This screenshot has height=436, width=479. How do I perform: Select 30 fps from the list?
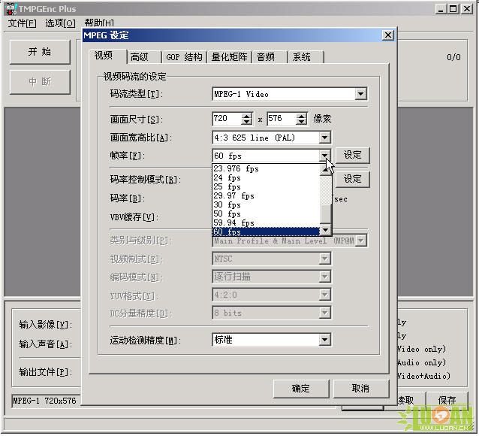click(x=266, y=204)
